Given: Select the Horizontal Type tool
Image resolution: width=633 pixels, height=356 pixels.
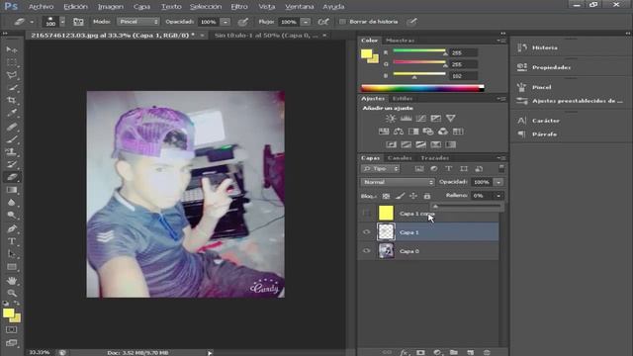Looking at the screenshot, I should 12,241.
